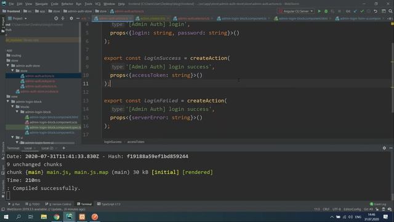The width and height of the screenshot is (394, 222).
Task: Open the TODO tool window
Action: (33, 204)
